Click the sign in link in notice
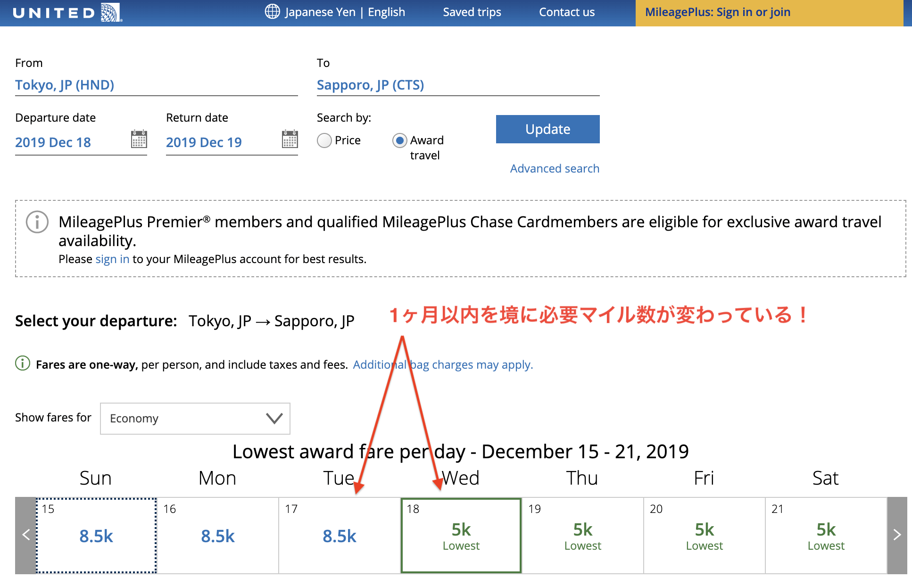Screen dimensions: 912x578 pos(112,259)
